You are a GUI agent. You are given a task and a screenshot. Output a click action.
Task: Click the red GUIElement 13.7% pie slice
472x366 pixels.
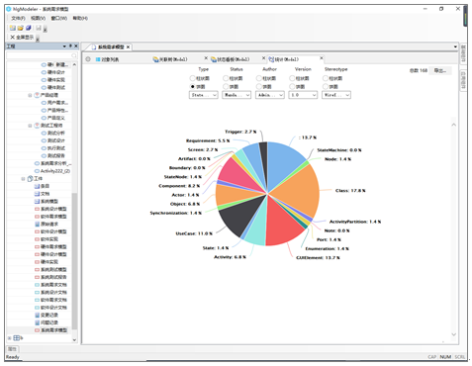282,225
